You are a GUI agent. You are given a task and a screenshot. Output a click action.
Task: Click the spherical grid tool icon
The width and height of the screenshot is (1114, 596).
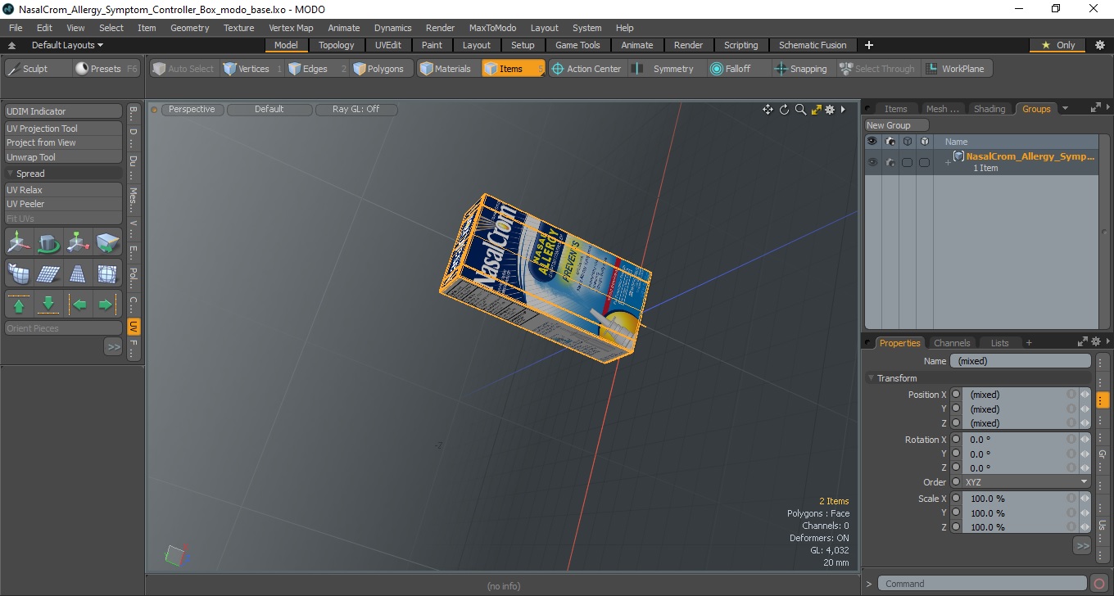coord(108,273)
